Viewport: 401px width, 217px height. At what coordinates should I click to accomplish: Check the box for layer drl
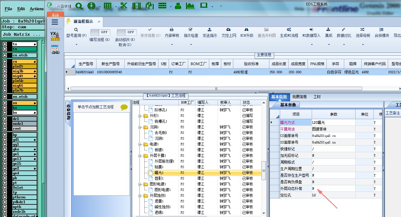5,119
